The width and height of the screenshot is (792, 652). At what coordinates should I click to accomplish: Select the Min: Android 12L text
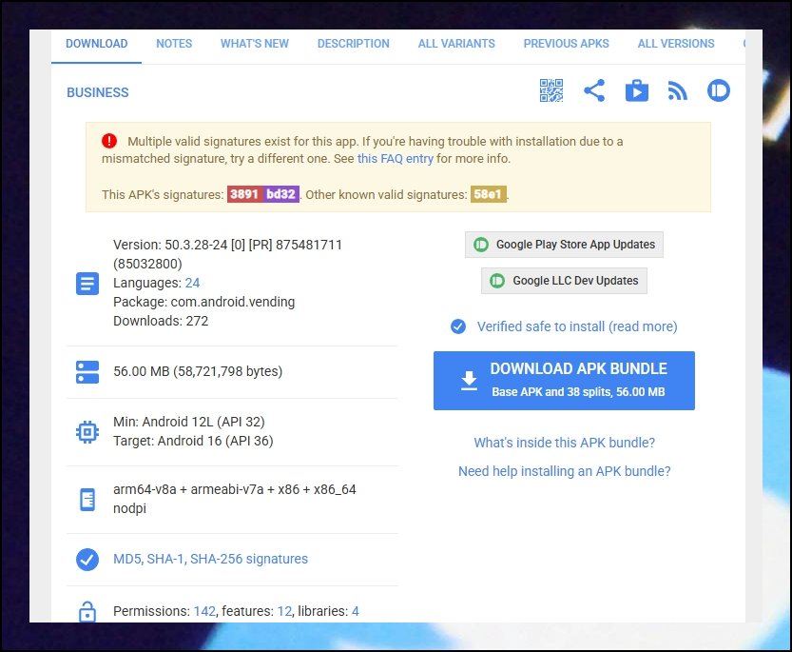click(x=189, y=422)
